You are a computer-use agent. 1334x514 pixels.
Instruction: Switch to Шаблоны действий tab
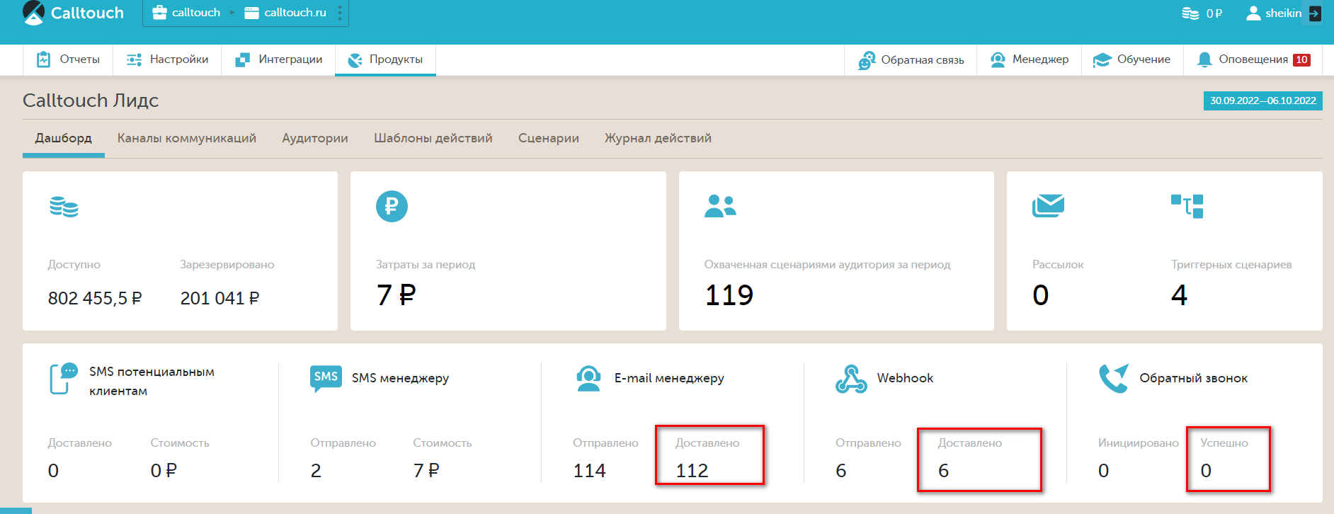tap(433, 138)
